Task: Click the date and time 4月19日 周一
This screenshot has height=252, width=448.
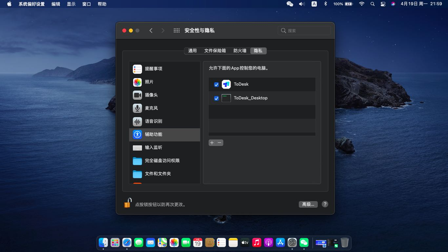Action: click(x=421, y=4)
